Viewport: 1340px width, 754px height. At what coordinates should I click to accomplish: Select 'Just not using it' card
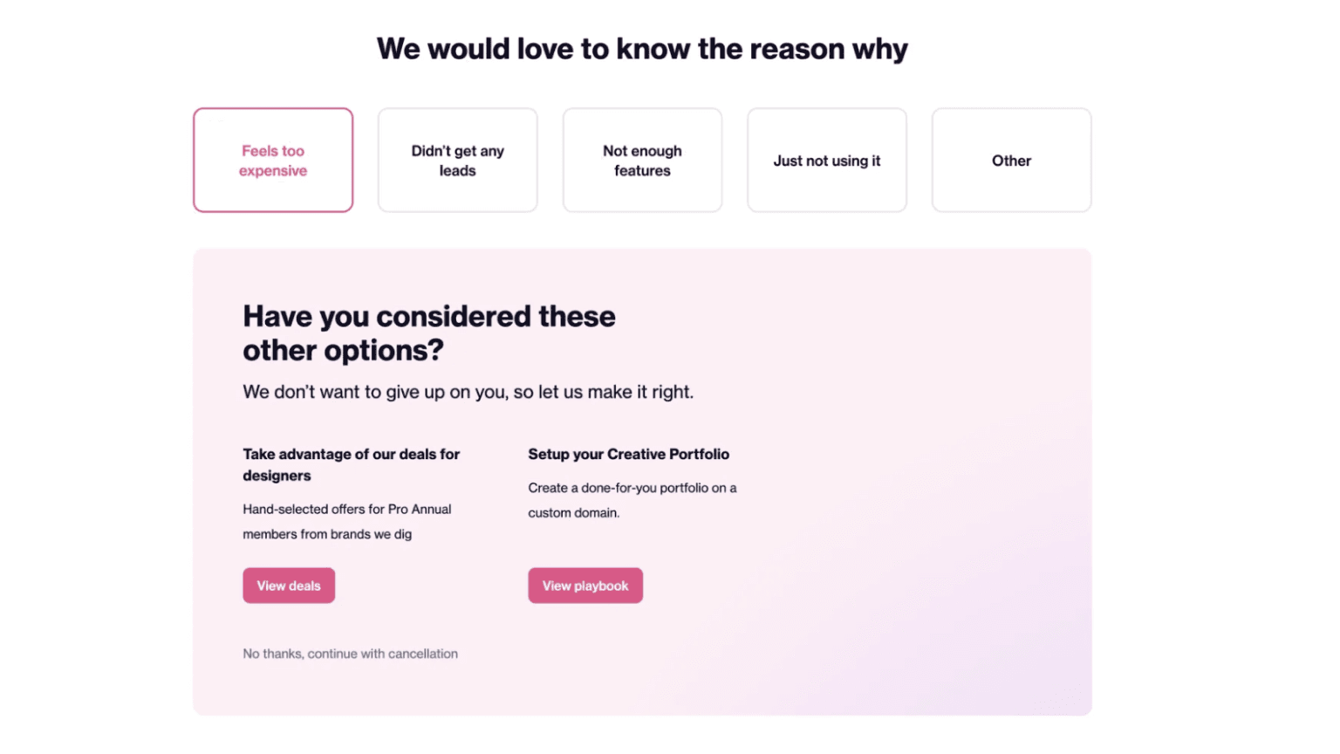826,161
